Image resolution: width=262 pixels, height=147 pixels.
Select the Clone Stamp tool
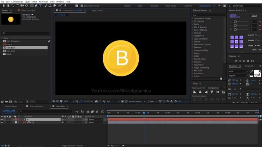click(x=50, y=6)
